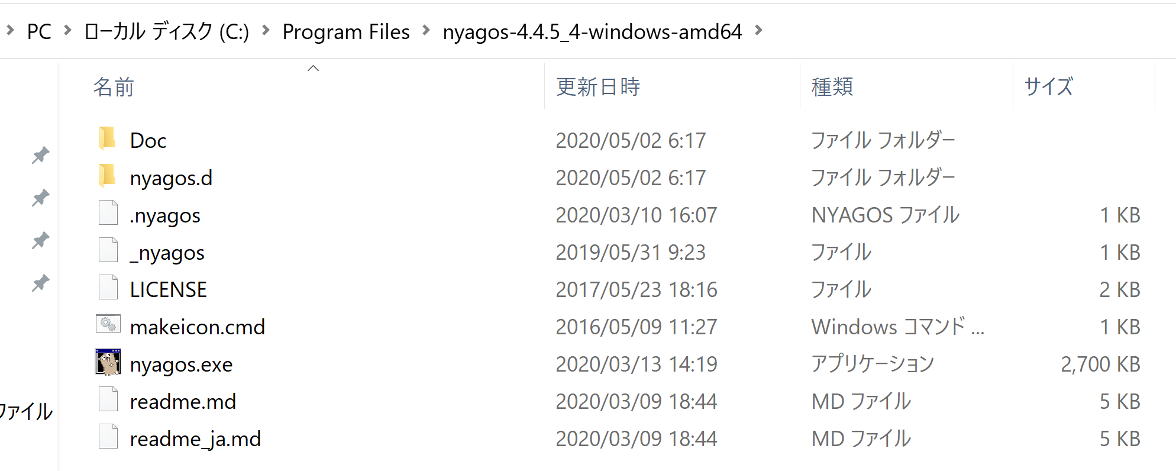Click the makeicon.cmd gear script icon

pos(108,324)
